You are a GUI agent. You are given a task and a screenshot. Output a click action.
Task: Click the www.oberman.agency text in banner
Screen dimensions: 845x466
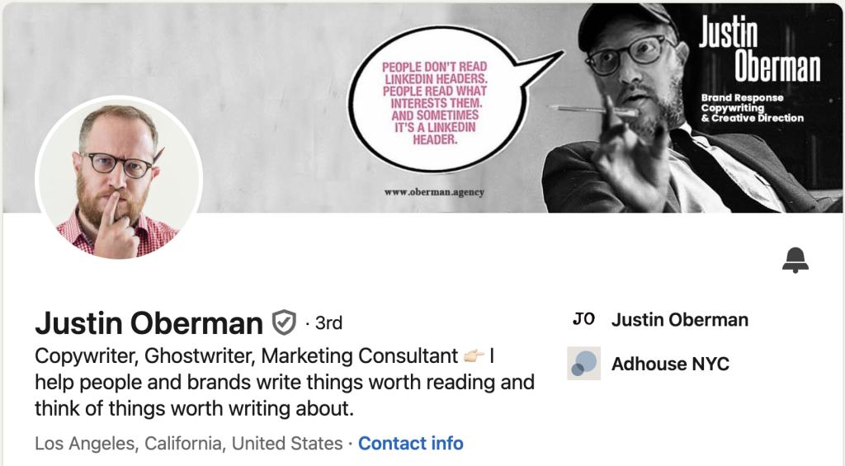point(434,192)
